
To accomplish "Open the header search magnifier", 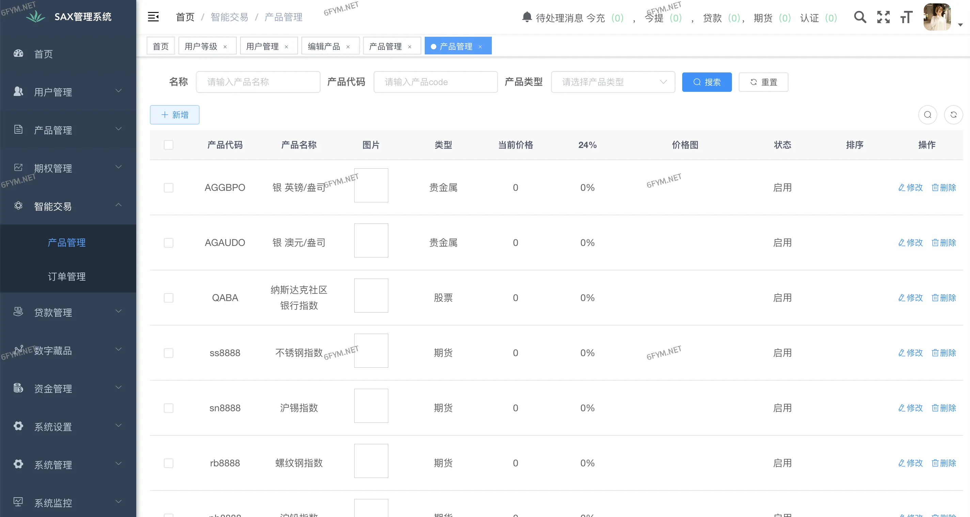I will click(860, 17).
